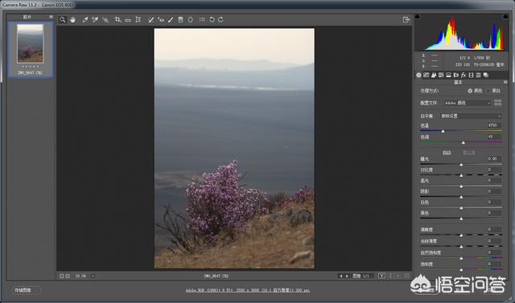
Task: Pick the White Balance eyedropper tool
Action: (x=85, y=19)
